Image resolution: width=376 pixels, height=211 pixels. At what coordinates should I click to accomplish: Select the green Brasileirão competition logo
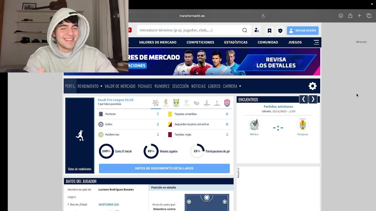pyautogui.click(x=176, y=103)
